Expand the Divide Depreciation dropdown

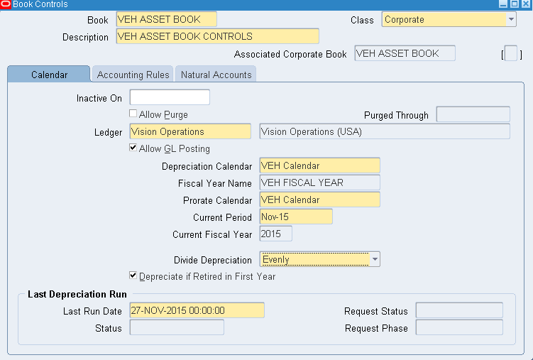coord(374,260)
